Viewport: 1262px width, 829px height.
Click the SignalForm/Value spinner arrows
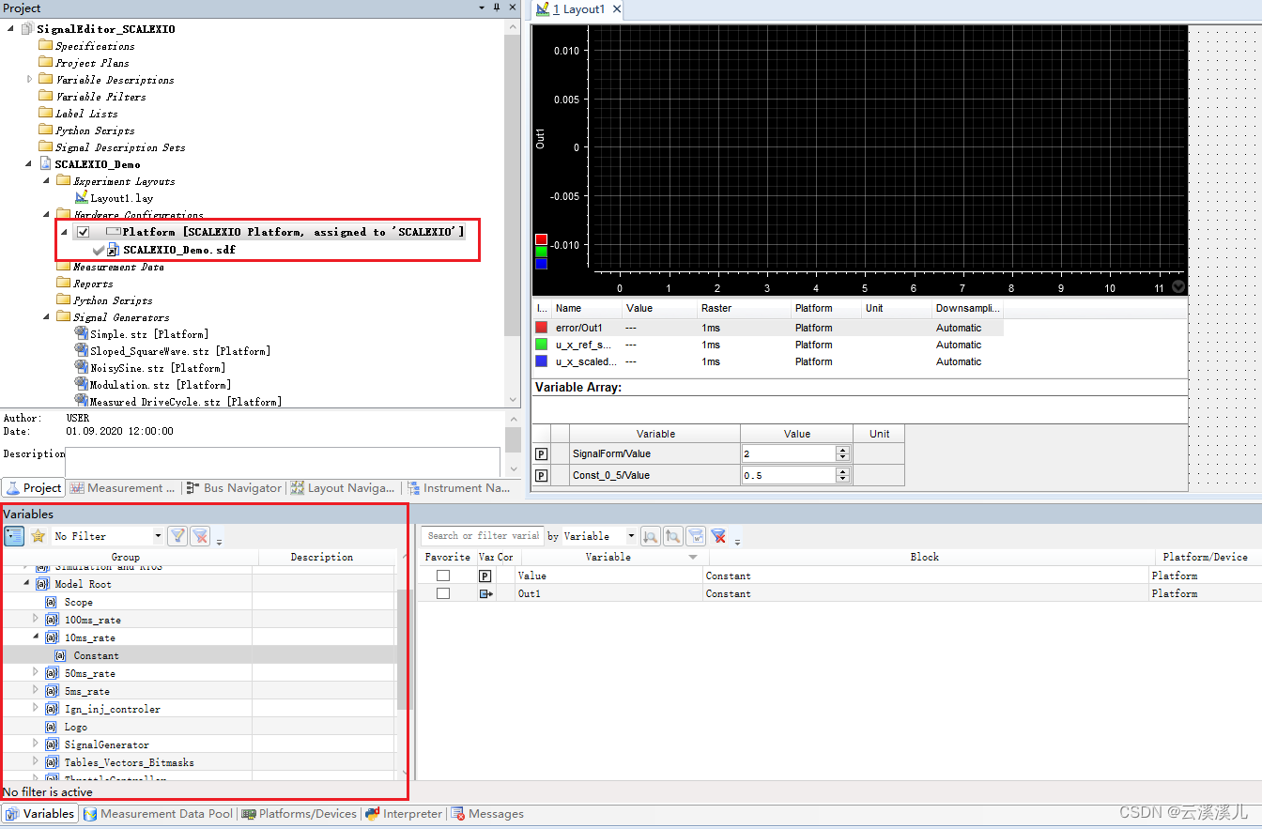(x=842, y=453)
